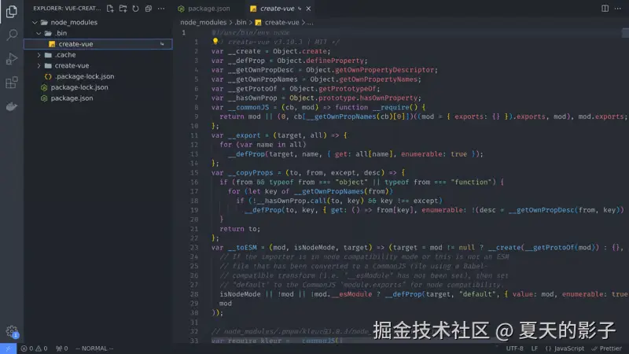
Task: Select create-vue file under .bin
Action: click(x=97, y=44)
